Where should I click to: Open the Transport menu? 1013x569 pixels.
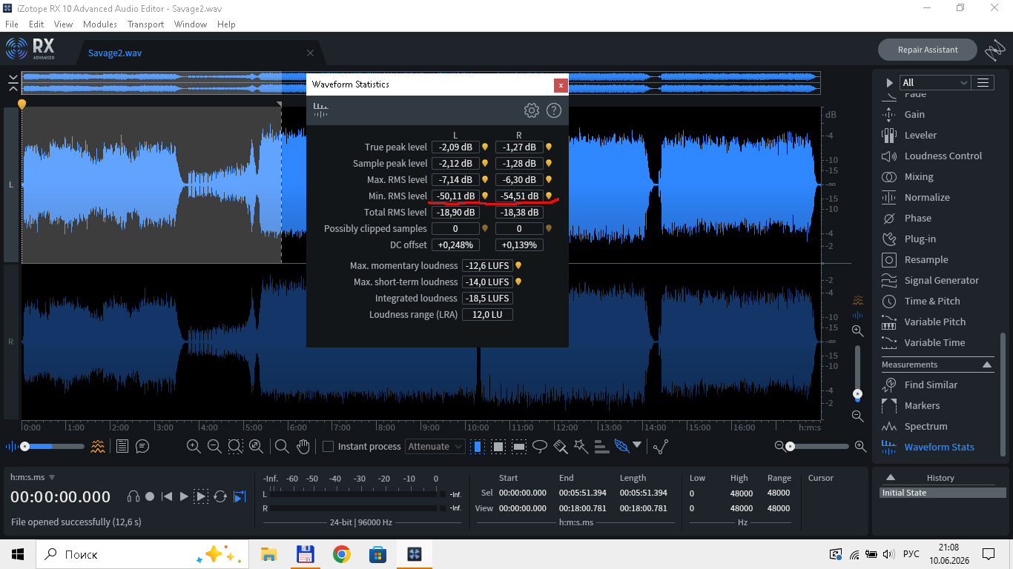146,24
